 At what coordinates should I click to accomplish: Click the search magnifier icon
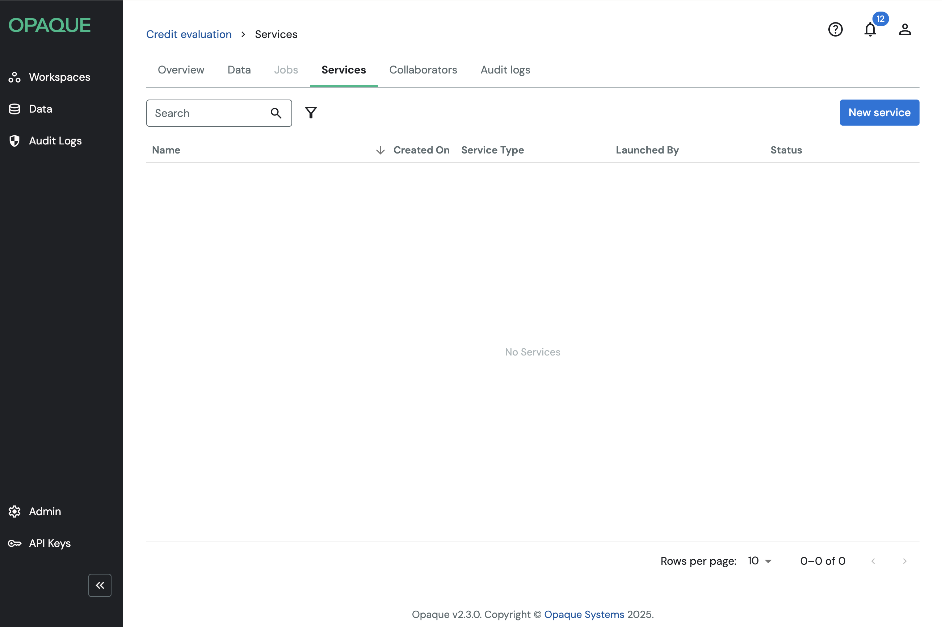coord(276,113)
